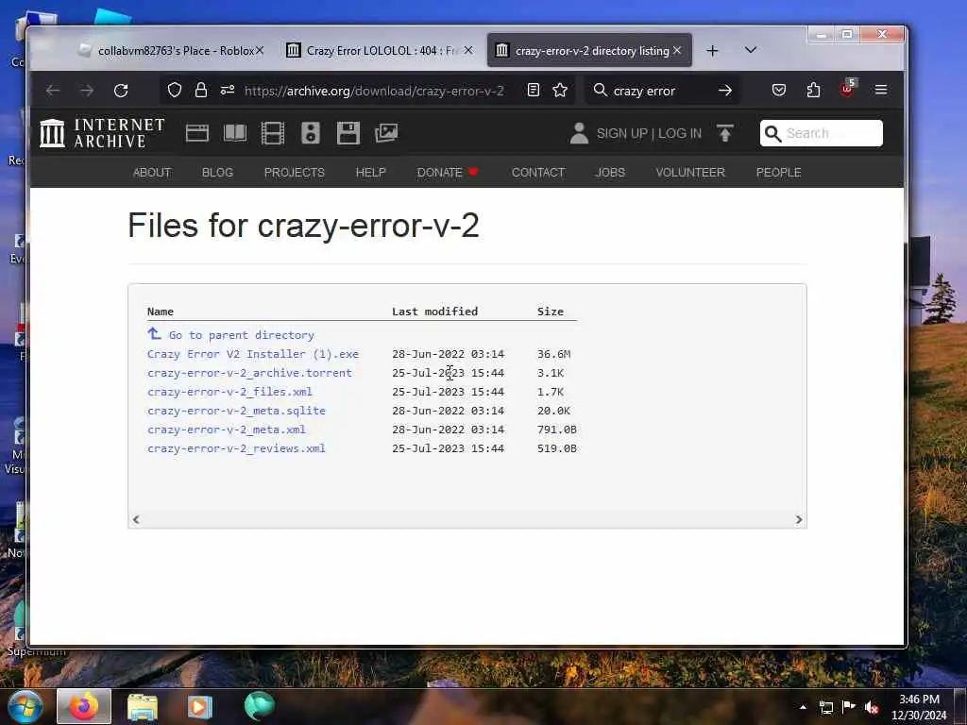967x725 pixels.
Task: Open Software floppy disk icon
Action: 348,132
